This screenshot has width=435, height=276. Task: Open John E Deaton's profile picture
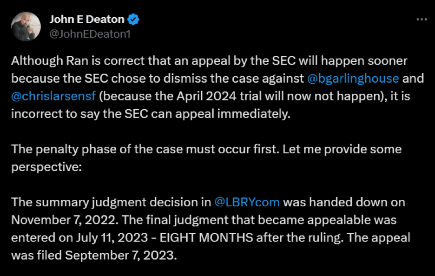coord(26,26)
